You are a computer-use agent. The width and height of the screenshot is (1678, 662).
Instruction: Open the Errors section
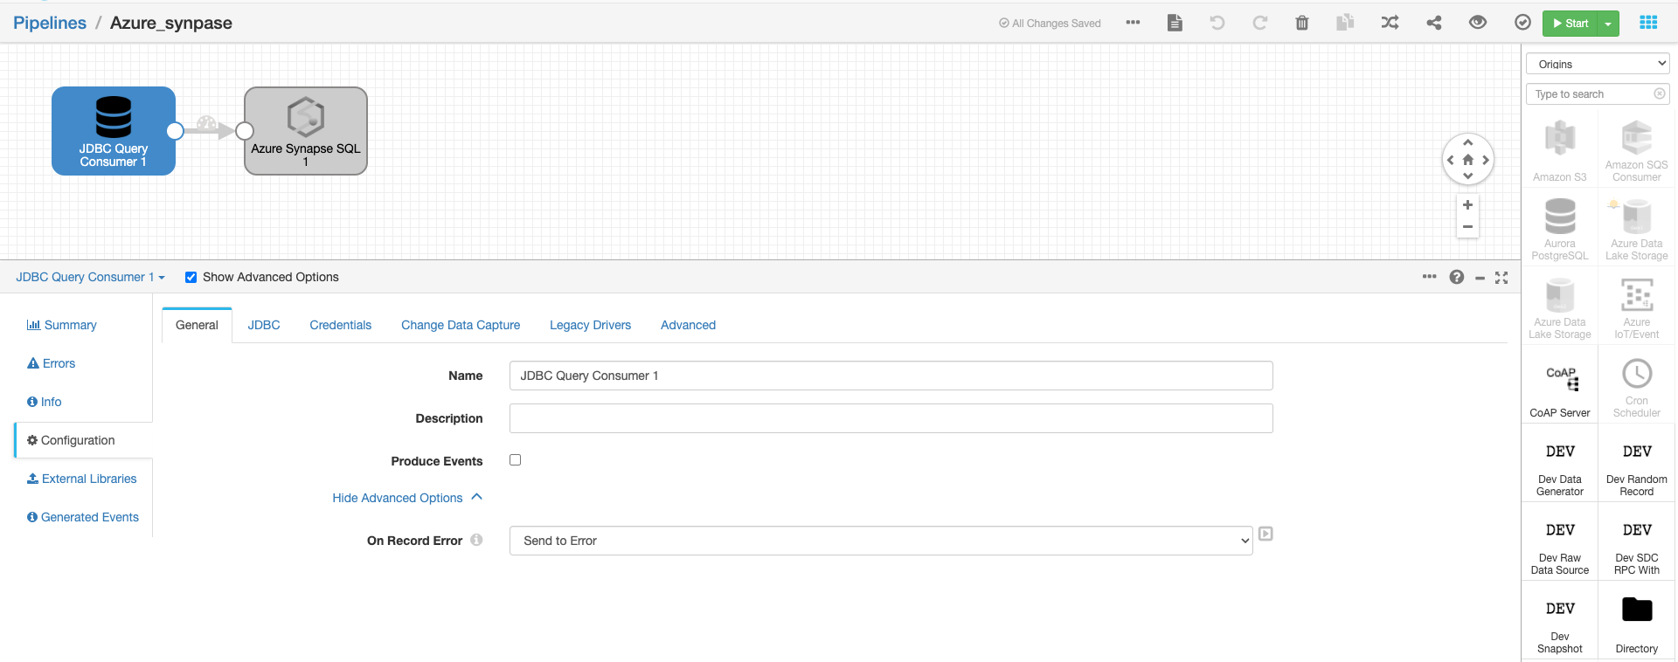click(x=52, y=363)
